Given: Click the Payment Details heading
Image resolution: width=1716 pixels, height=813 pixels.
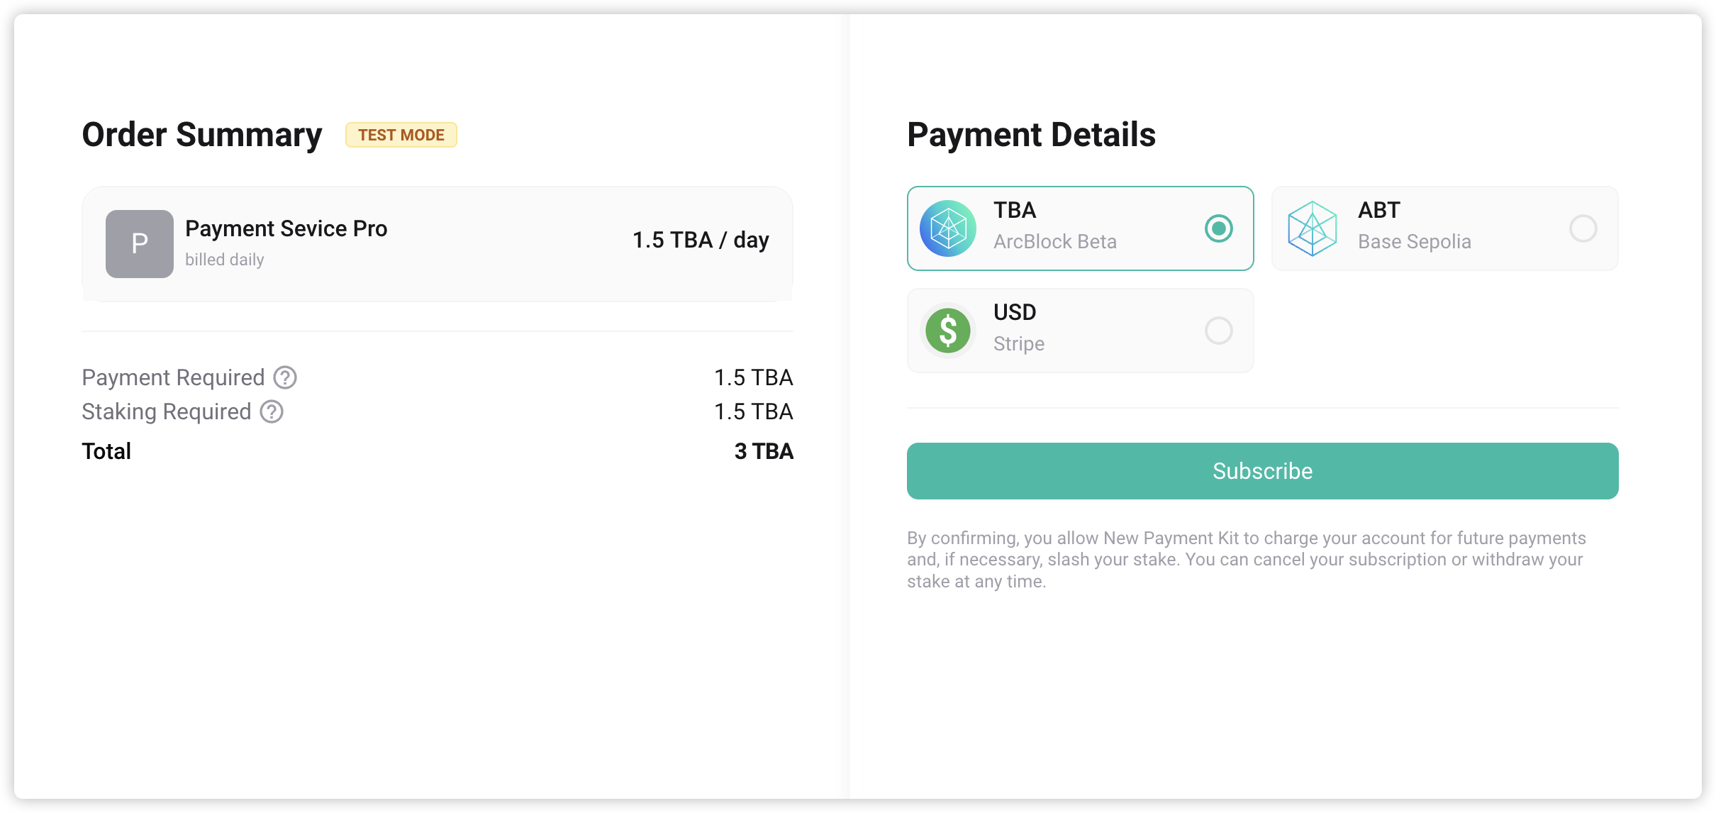Looking at the screenshot, I should click(x=1031, y=135).
